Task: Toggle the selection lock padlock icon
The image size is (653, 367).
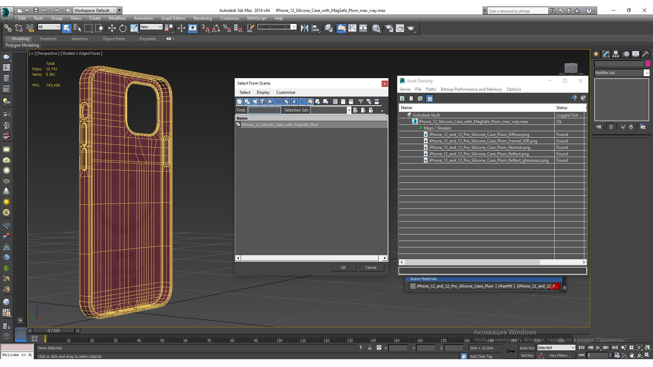Action: [x=370, y=348]
